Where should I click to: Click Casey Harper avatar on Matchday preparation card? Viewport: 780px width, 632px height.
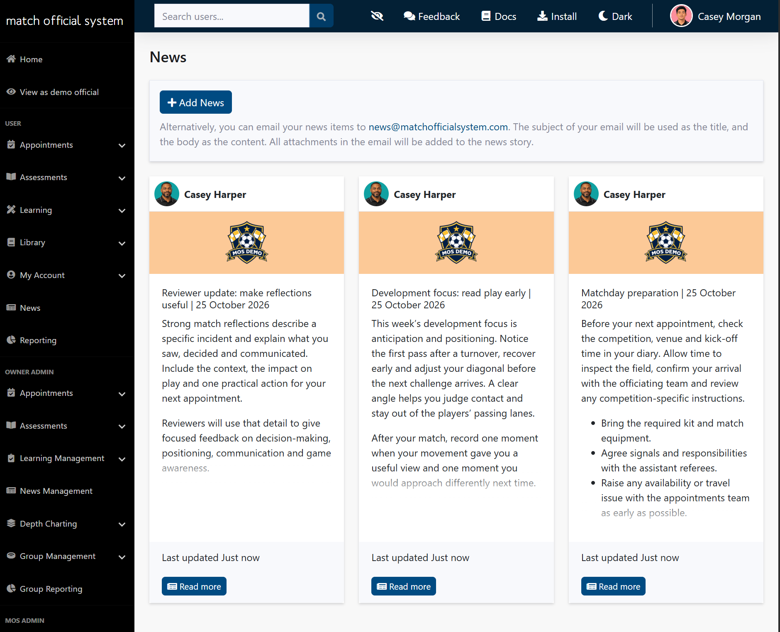586,194
